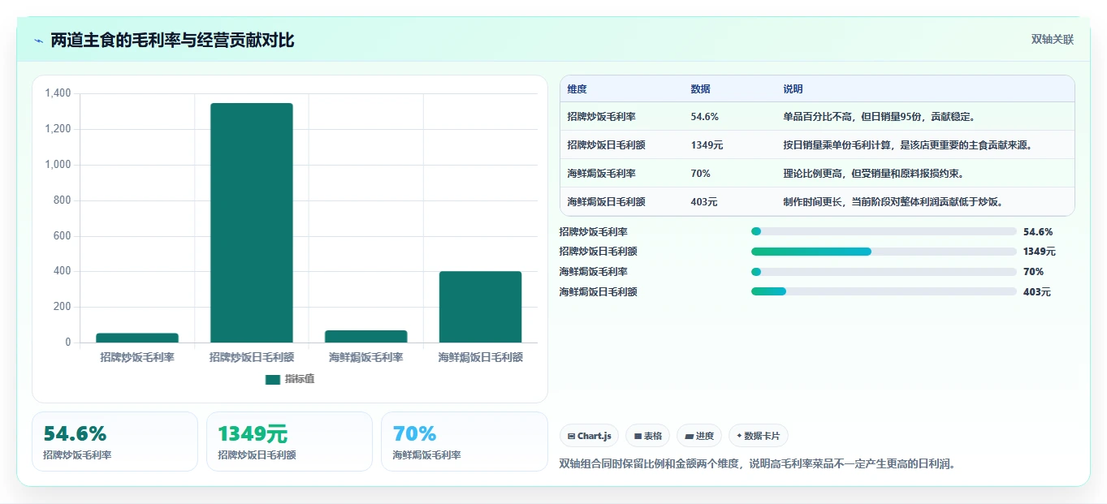Click the footer sentence starting with 双轴组合同时保留

pyautogui.click(x=758, y=464)
